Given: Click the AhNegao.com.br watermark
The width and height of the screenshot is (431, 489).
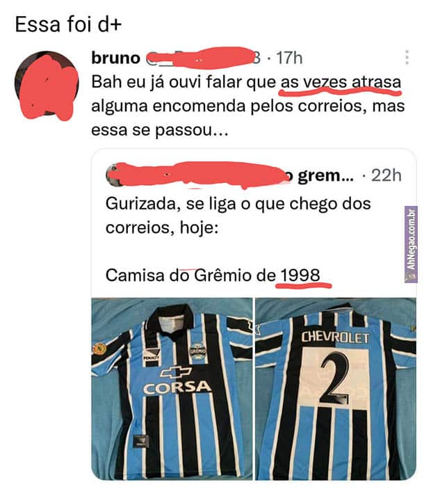Looking at the screenshot, I should [411, 244].
